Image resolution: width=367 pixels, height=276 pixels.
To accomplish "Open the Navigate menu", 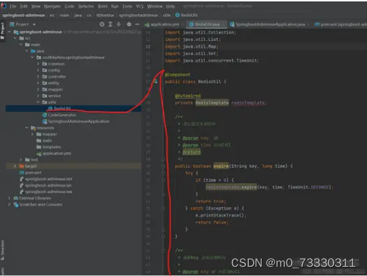I will (52, 6).
